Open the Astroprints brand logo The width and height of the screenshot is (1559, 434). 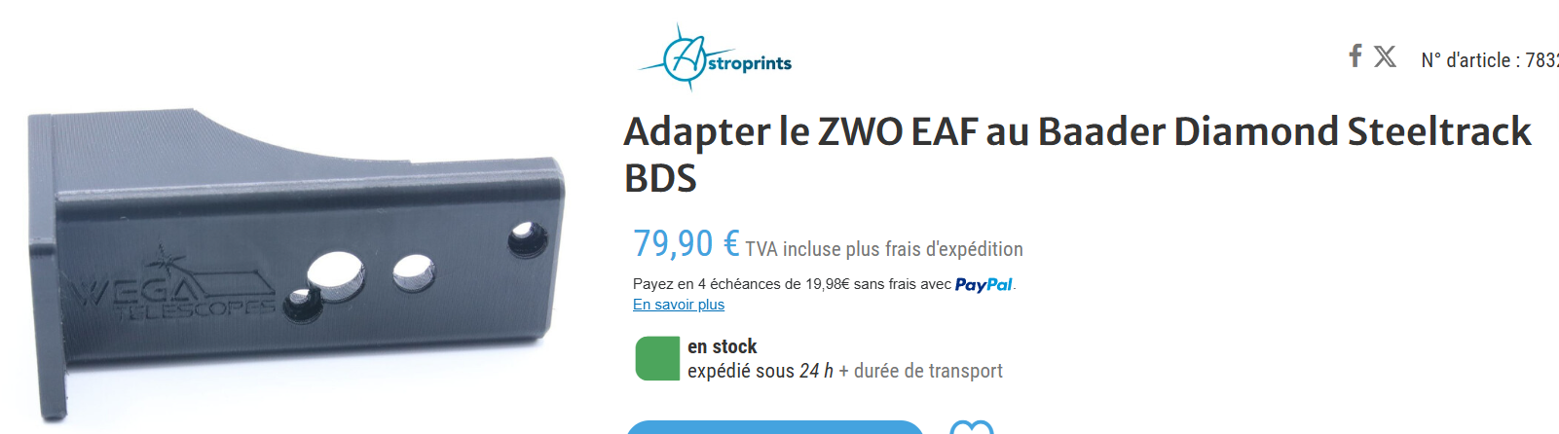click(715, 58)
